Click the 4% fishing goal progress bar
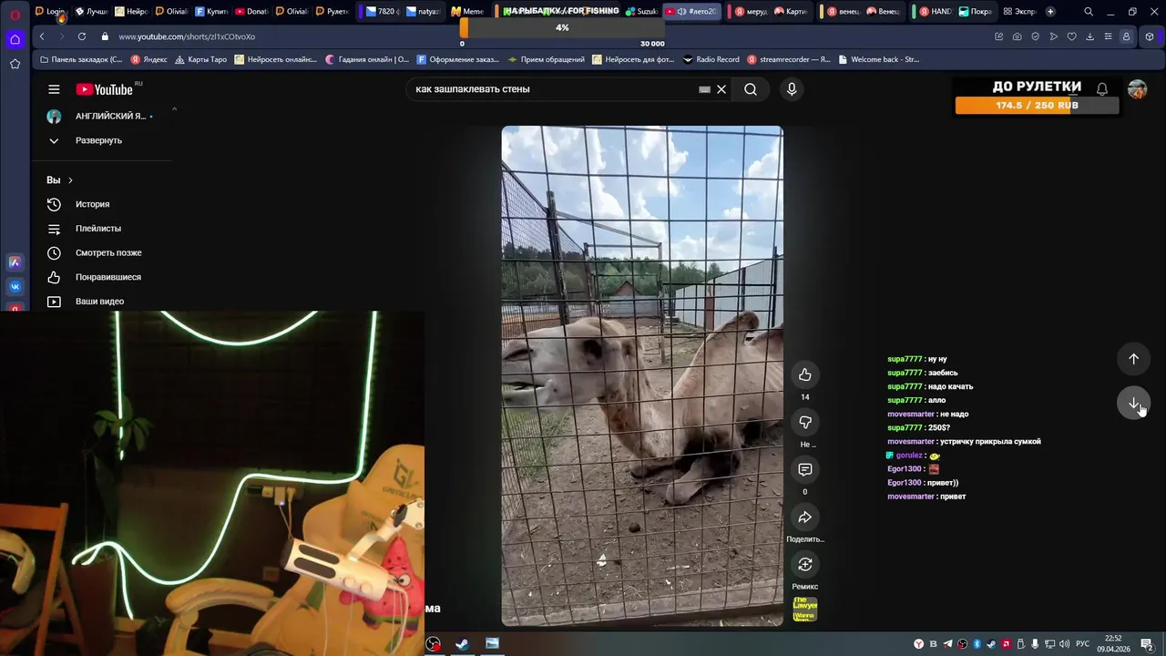 tap(562, 28)
